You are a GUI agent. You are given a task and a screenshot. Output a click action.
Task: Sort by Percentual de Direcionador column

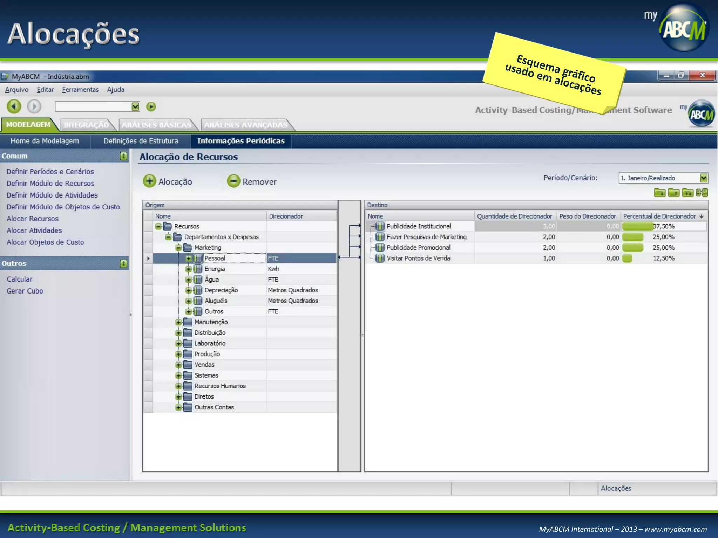[x=659, y=216]
